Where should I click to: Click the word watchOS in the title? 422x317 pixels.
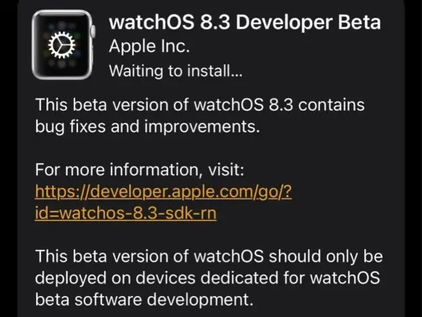point(151,22)
